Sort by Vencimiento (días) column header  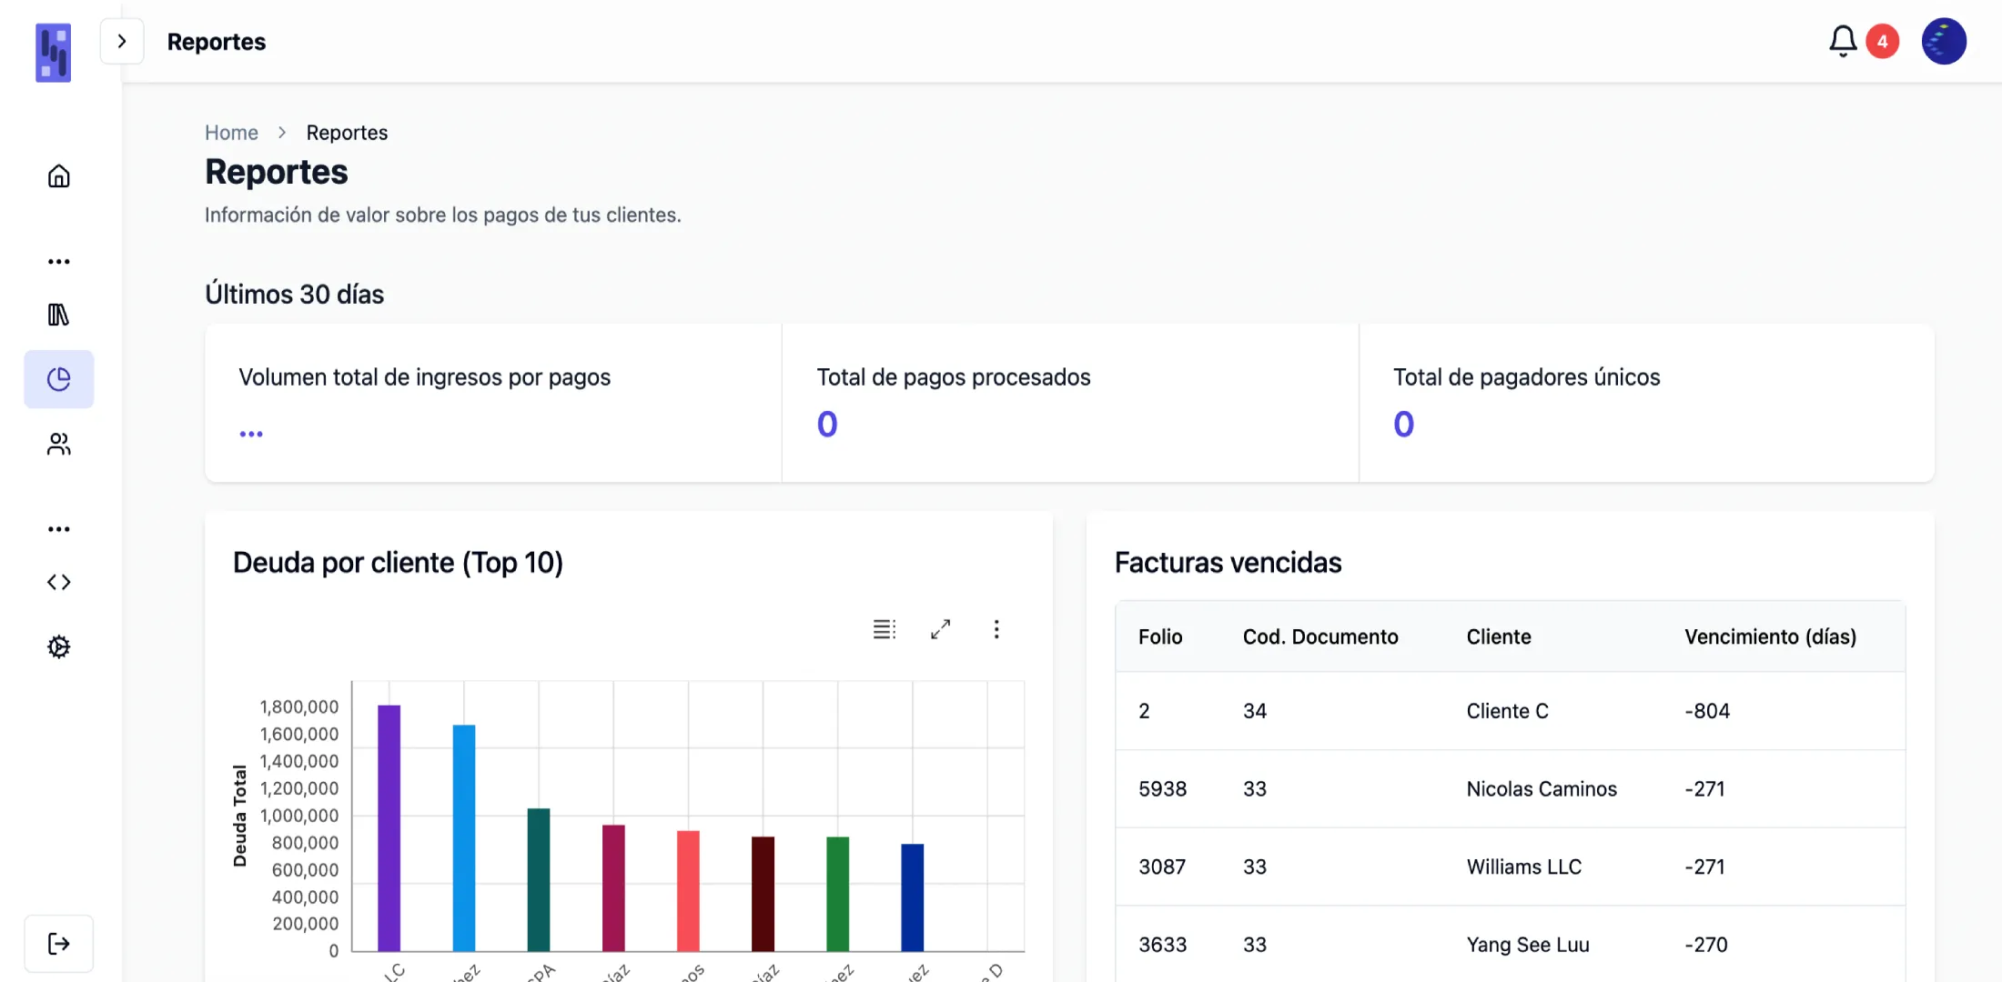coord(1770,636)
